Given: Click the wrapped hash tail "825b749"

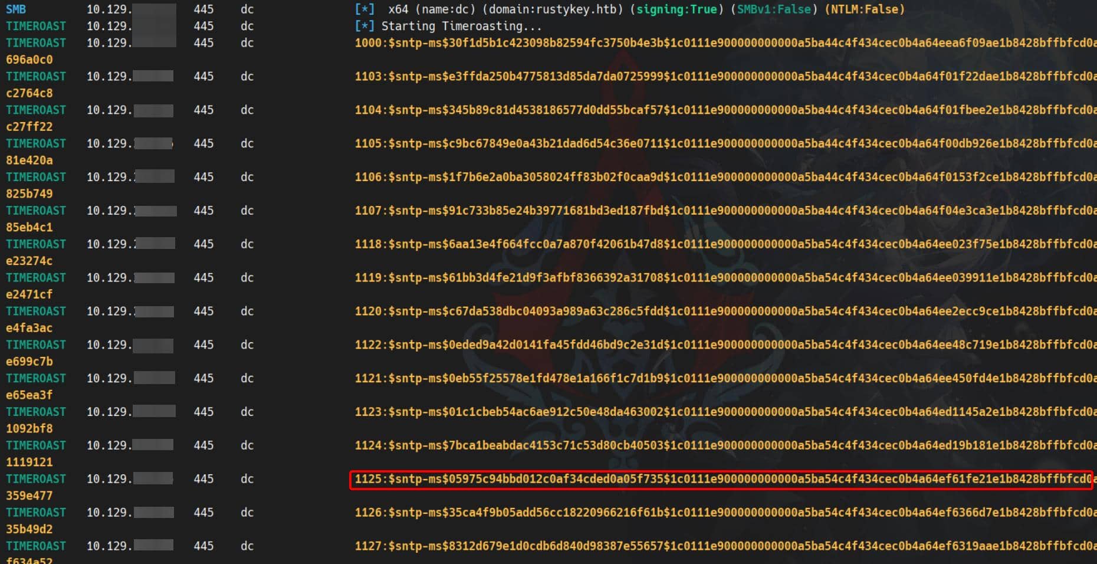Looking at the screenshot, I should [x=29, y=194].
